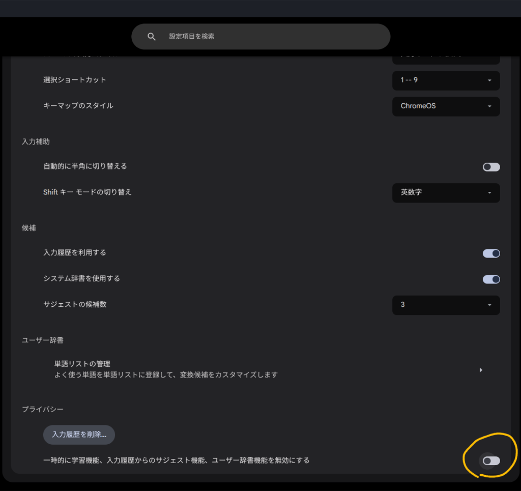Click the システム辞書を使用する label text
Image resolution: width=521 pixels, height=491 pixels.
(82, 278)
